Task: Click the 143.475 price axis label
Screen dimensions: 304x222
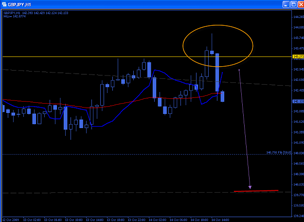Action: point(299,48)
